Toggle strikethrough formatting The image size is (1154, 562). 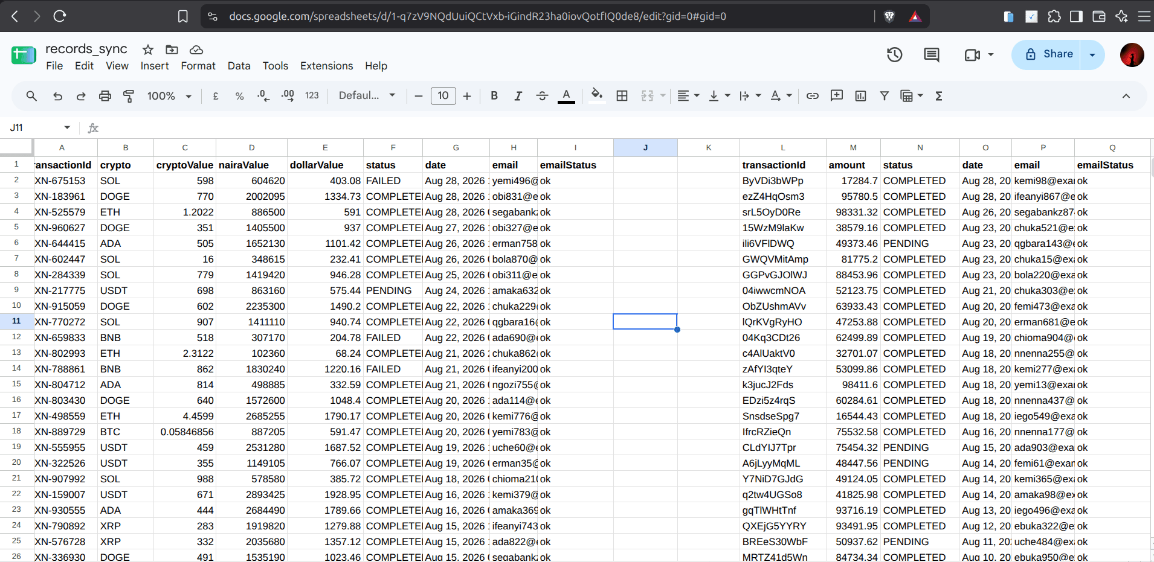542,96
